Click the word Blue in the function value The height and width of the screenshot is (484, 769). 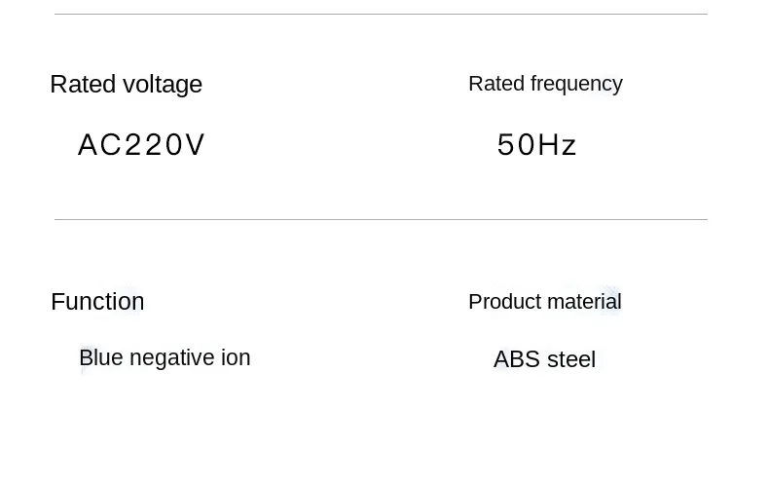(100, 358)
